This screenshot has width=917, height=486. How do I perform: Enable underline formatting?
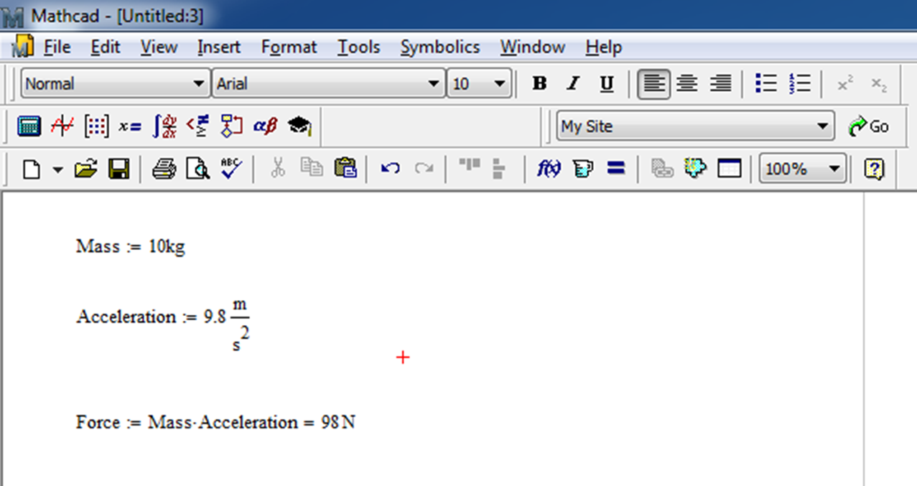[606, 83]
